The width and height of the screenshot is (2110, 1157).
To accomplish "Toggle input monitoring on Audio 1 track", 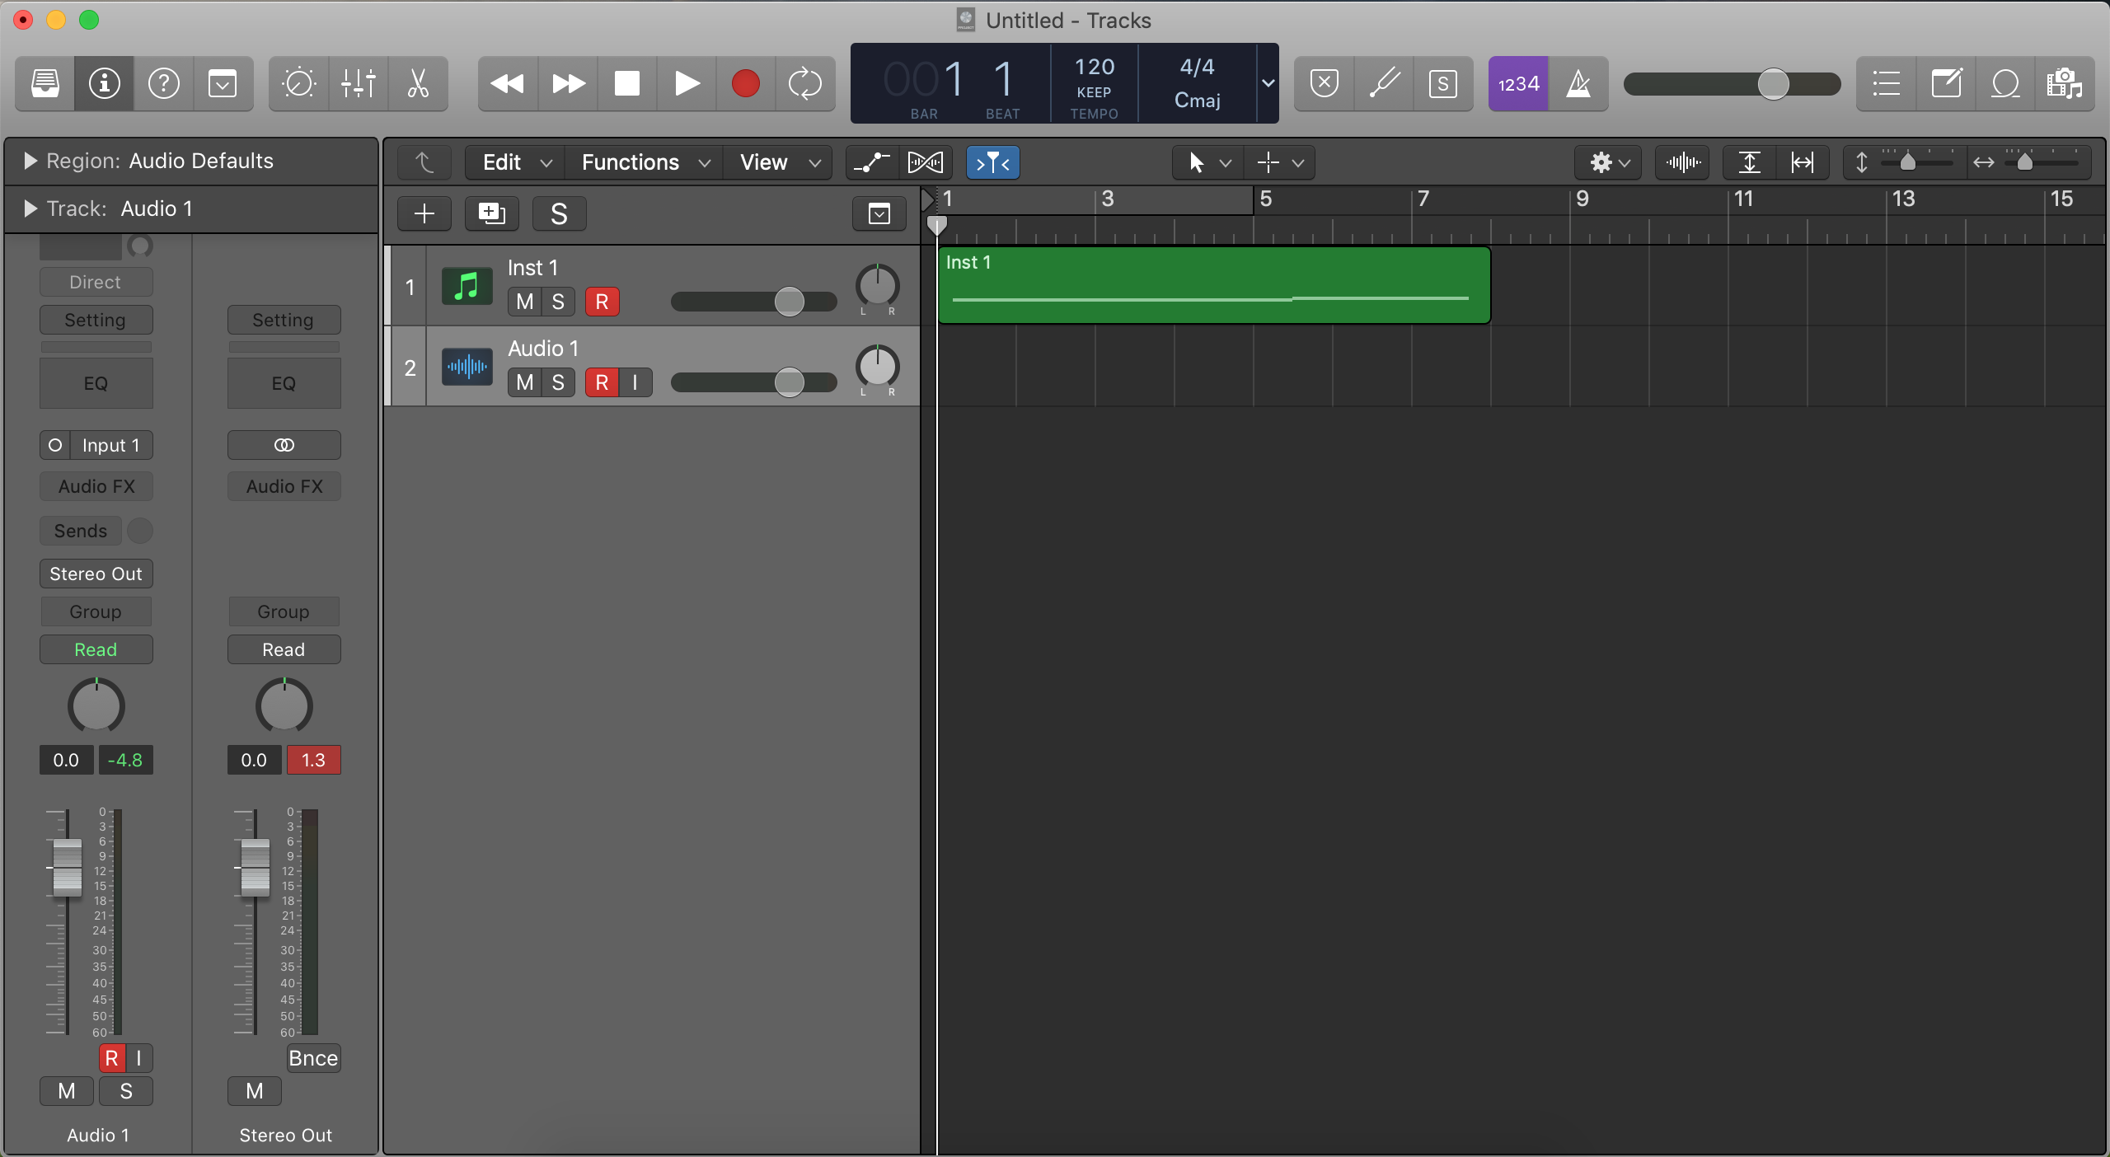I will (x=635, y=382).
